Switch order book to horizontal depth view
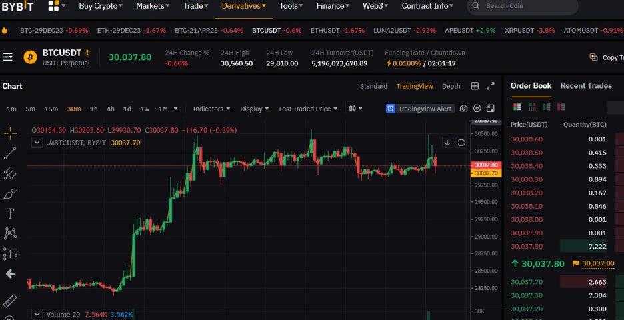The image size is (624, 320). (x=532, y=107)
